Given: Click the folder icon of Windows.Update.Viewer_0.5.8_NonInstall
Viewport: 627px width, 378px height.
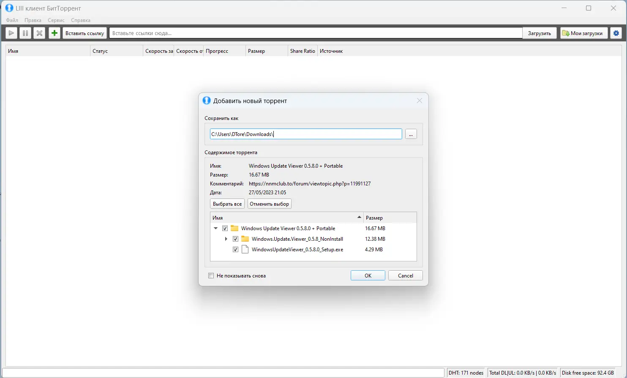Looking at the screenshot, I should point(245,239).
